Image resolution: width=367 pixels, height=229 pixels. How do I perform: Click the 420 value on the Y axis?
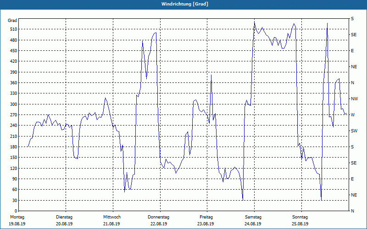14,61
